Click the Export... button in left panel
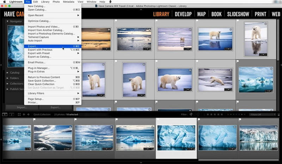Screen dimensions: 282x164 [x=55, y=107]
